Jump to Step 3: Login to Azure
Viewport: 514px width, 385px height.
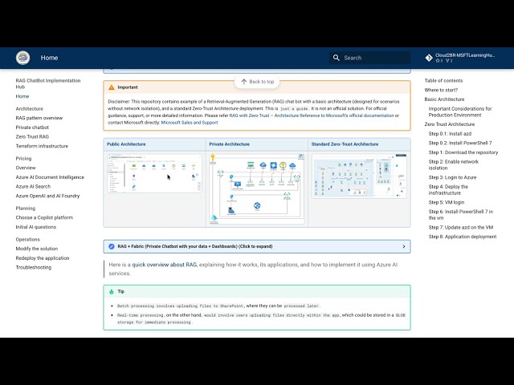coord(452,177)
